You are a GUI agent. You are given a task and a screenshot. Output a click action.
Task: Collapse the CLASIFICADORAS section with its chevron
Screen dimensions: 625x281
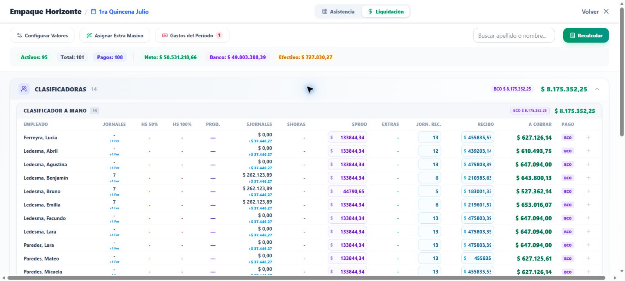[x=597, y=89]
